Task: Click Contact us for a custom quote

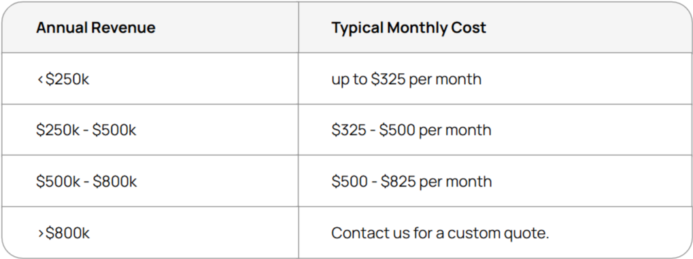Action: pos(440,233)
